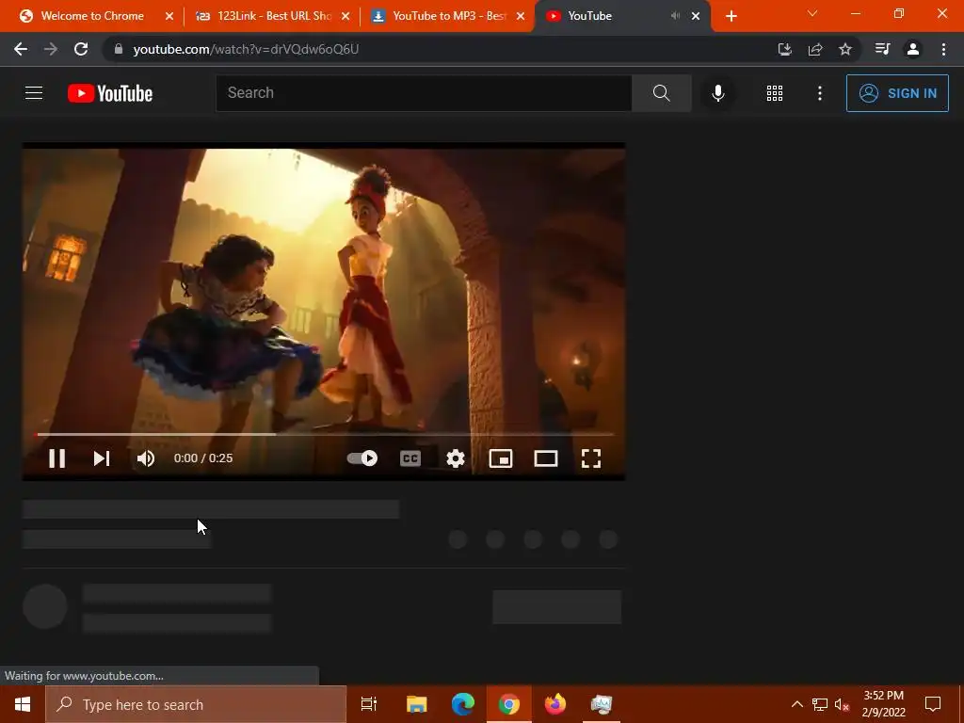Screen dimensions: 964x723
Task: Launch File Explorer from taskbar
Action: click(416, 704)
